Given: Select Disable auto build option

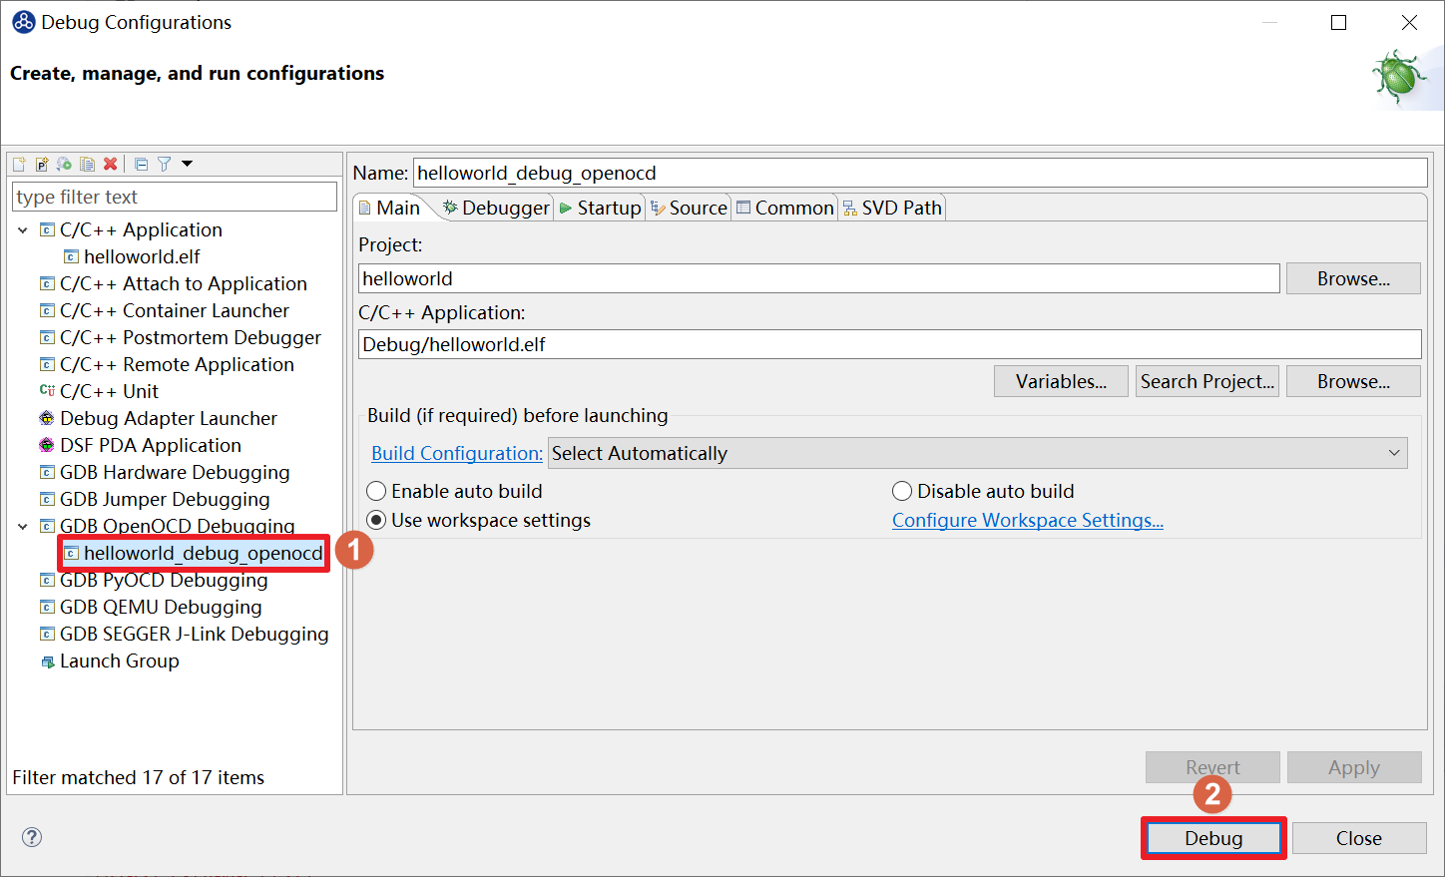Looking at the screenshot, I should [x=902, y=491].
